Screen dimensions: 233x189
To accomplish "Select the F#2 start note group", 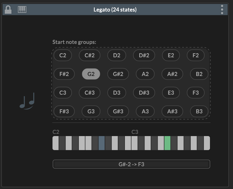I will point(64,74).
